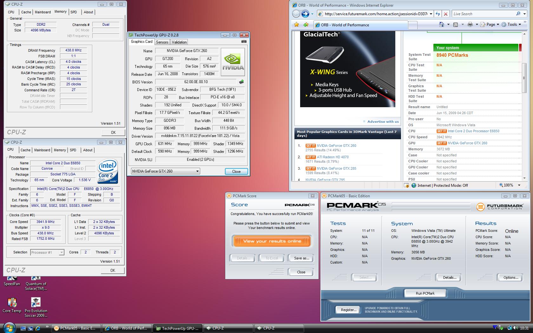Click the Home icon in IE toolbar

pos(441,24)
